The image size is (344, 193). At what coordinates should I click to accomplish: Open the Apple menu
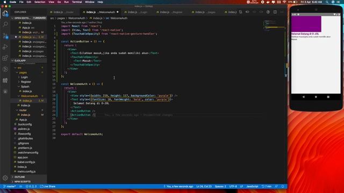click(x=5, y=2)
